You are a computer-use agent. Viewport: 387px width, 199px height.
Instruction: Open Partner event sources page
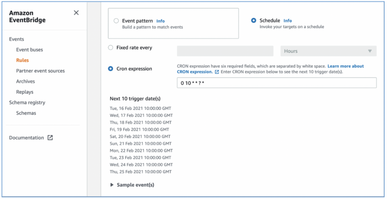pyautogui.click(x=40, y=71)
